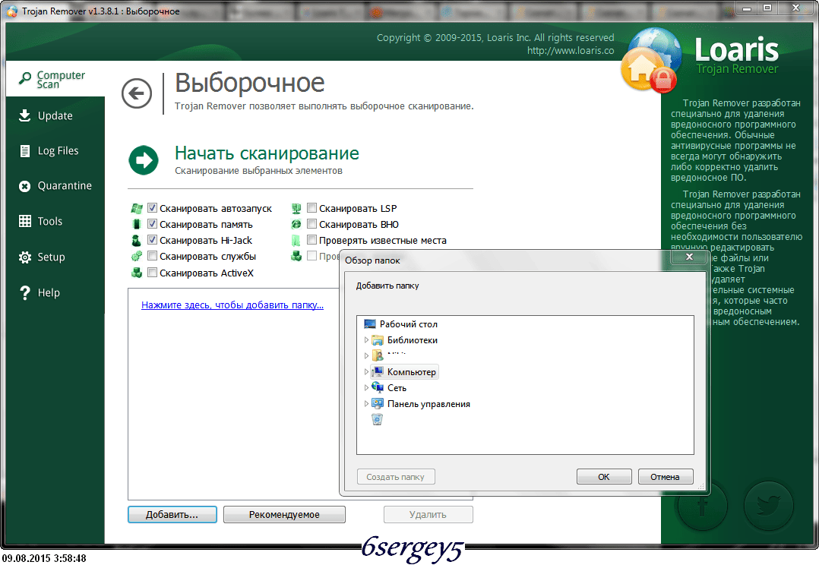
Task: Click the Панель управления icon in tree
Action: coord(377,404)
